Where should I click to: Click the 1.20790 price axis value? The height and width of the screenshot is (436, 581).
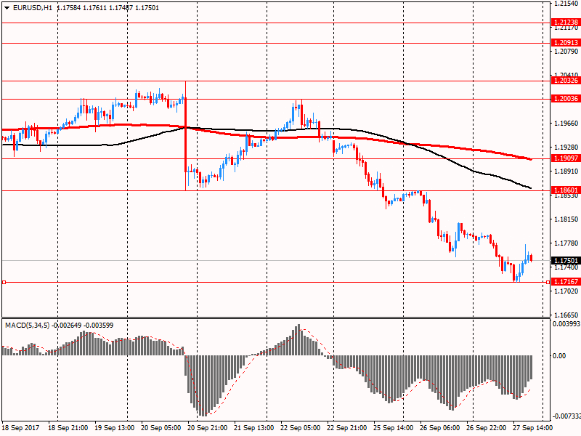coord(566,52)
